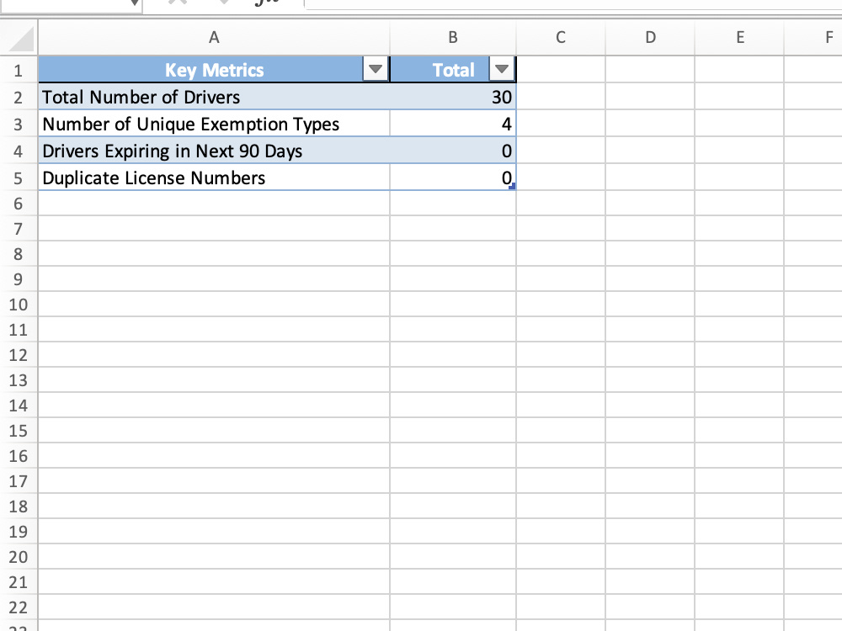Select empty cell B12

coord(453,355)
